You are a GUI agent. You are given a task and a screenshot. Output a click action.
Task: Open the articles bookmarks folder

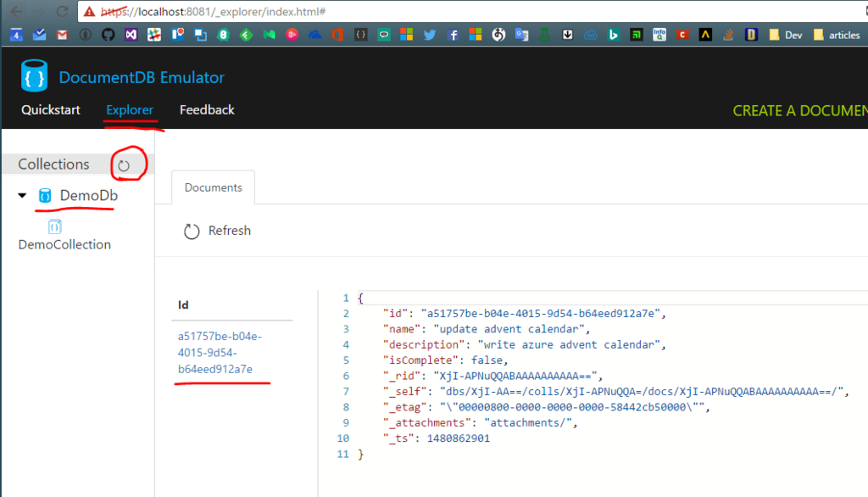tap(837, 35)
